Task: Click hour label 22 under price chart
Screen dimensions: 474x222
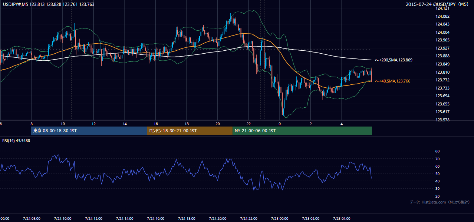Action: click(x=249, y=124)
